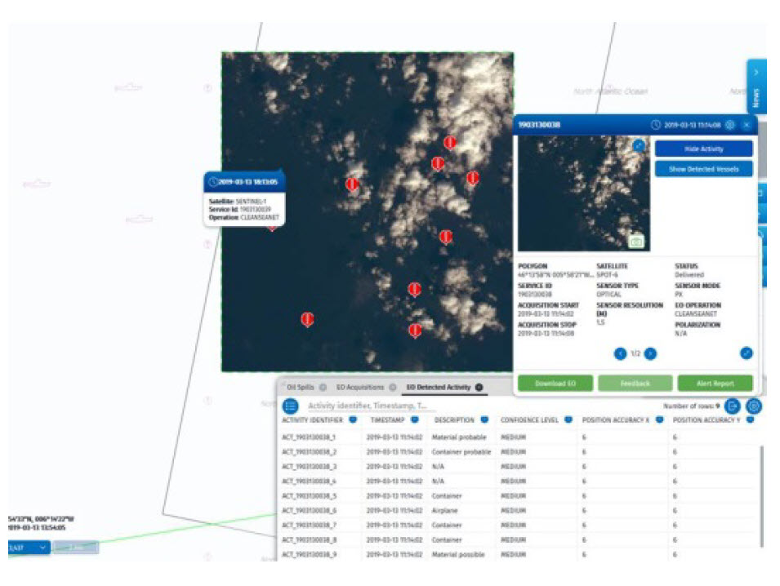
Task: Click the Download EO button
Action: tap(555, 384)
